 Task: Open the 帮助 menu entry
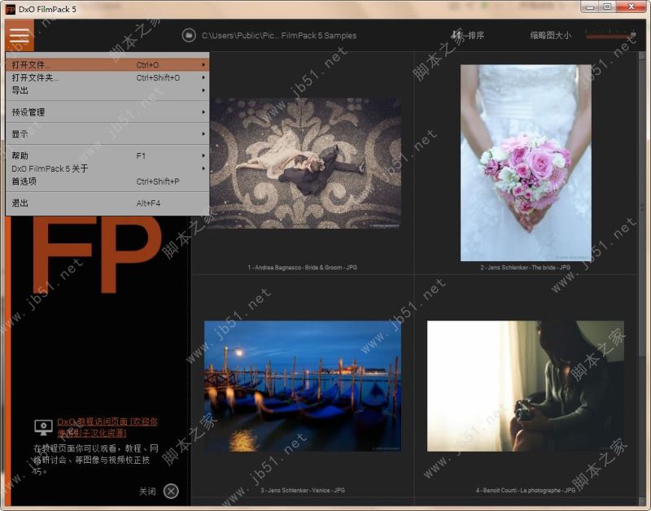point(107,155)
